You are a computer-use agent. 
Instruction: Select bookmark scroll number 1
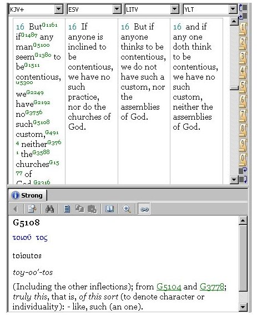[243, 28]
